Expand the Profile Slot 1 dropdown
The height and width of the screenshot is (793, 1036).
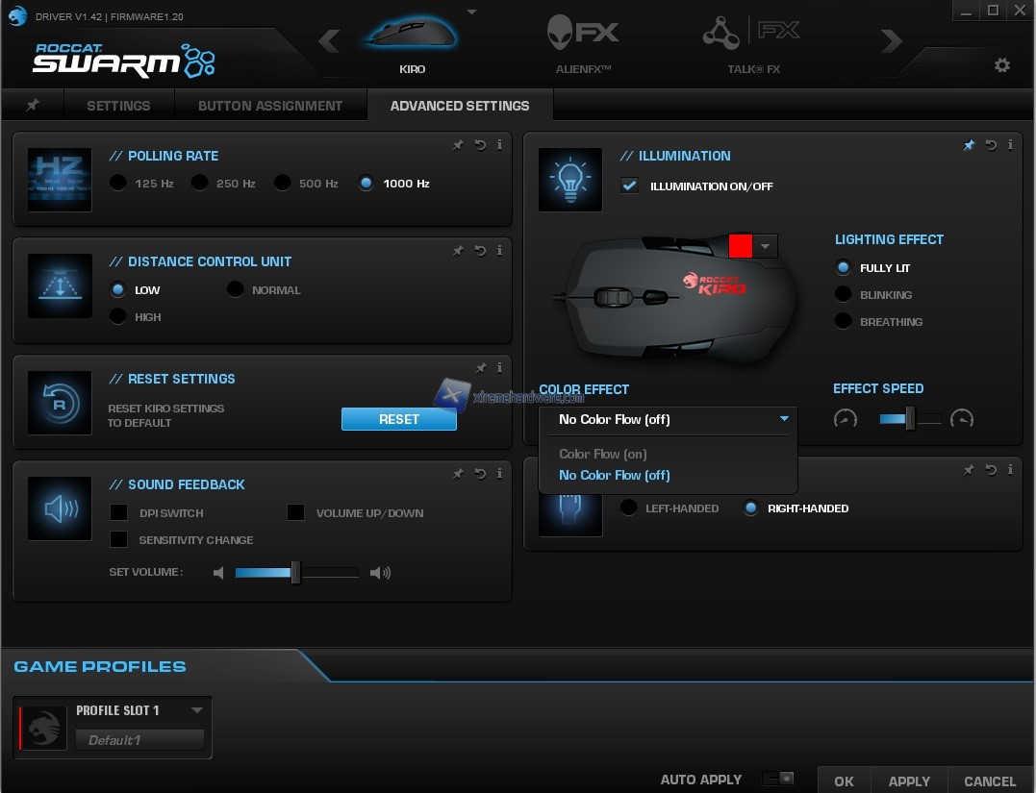(197, 710)
